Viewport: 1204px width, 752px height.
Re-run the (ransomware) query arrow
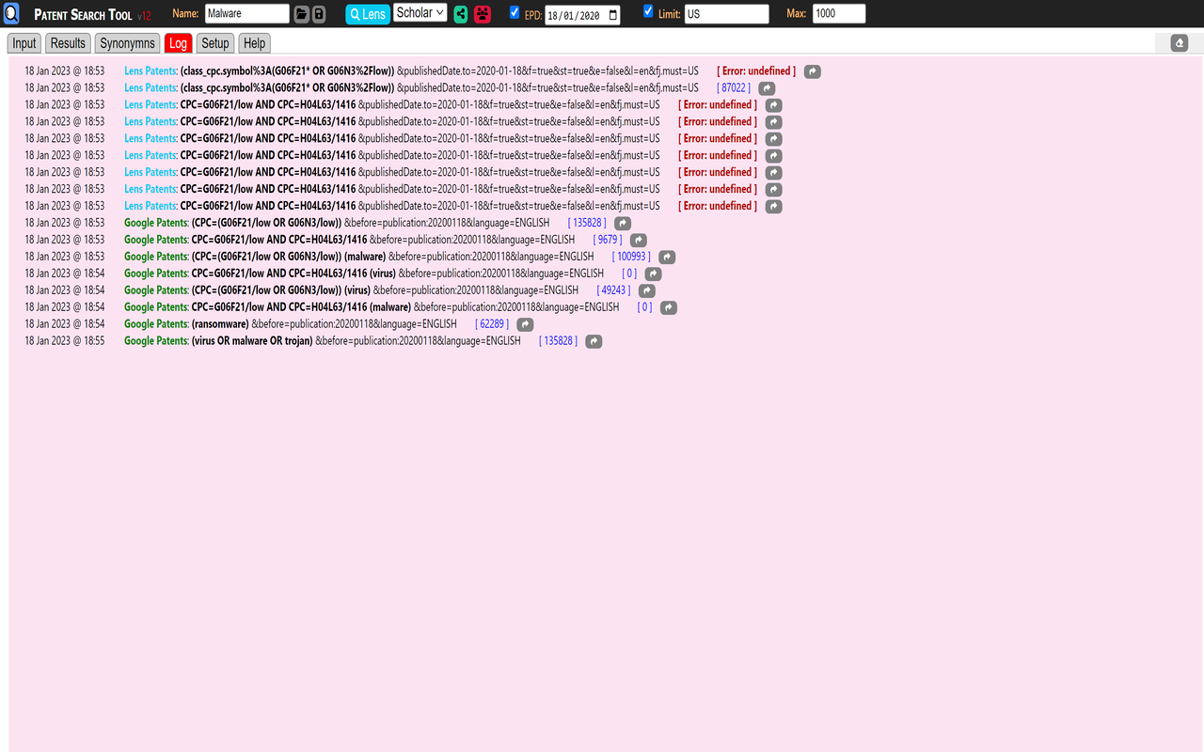tap(525, 325)
